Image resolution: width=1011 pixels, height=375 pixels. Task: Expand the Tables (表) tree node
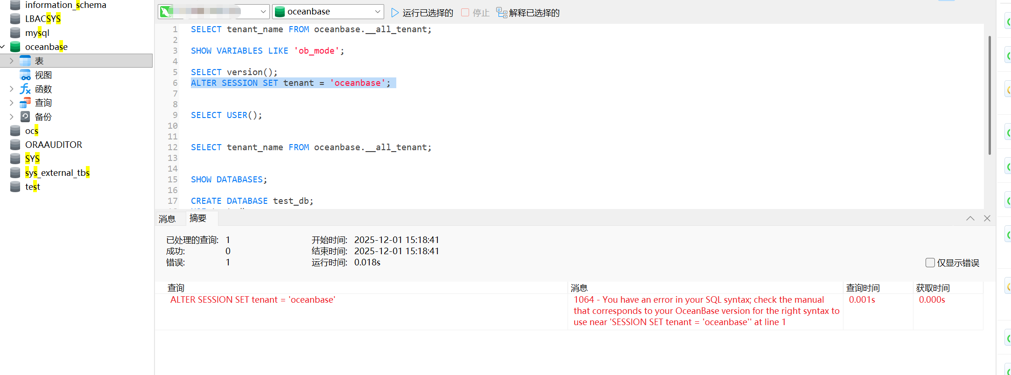tap(12, 61)
